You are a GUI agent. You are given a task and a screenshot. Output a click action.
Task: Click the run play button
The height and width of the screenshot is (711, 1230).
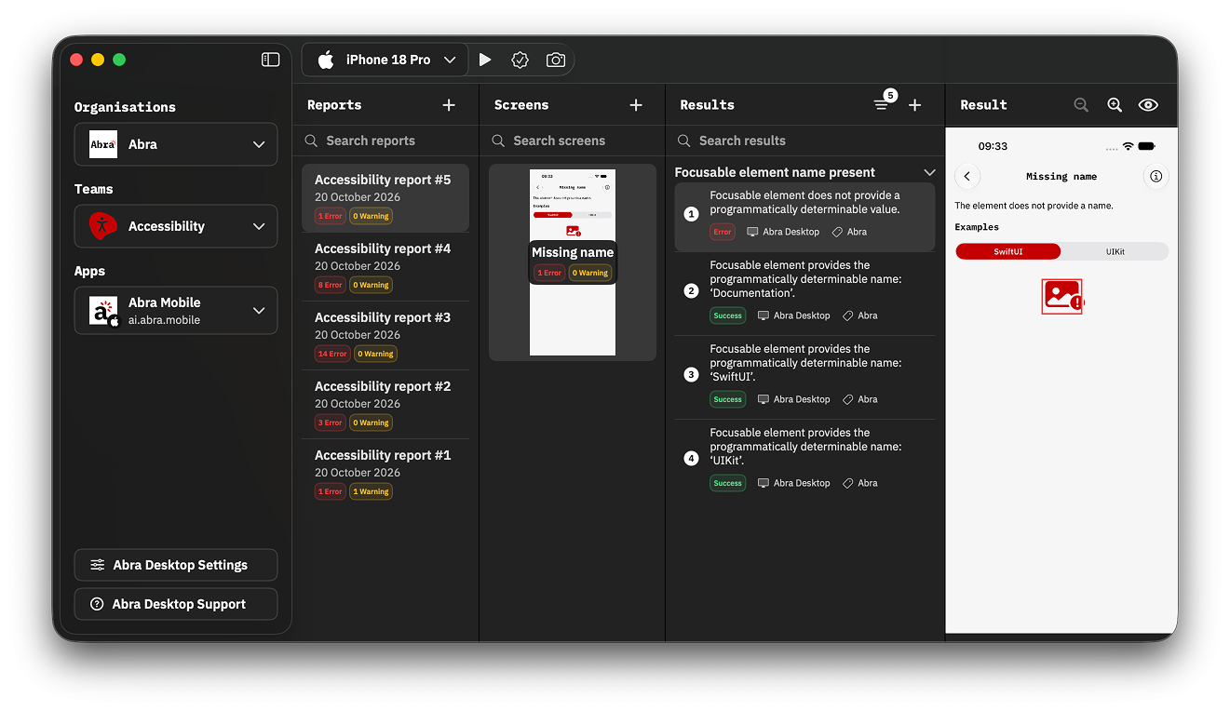(x=485, y=60)
